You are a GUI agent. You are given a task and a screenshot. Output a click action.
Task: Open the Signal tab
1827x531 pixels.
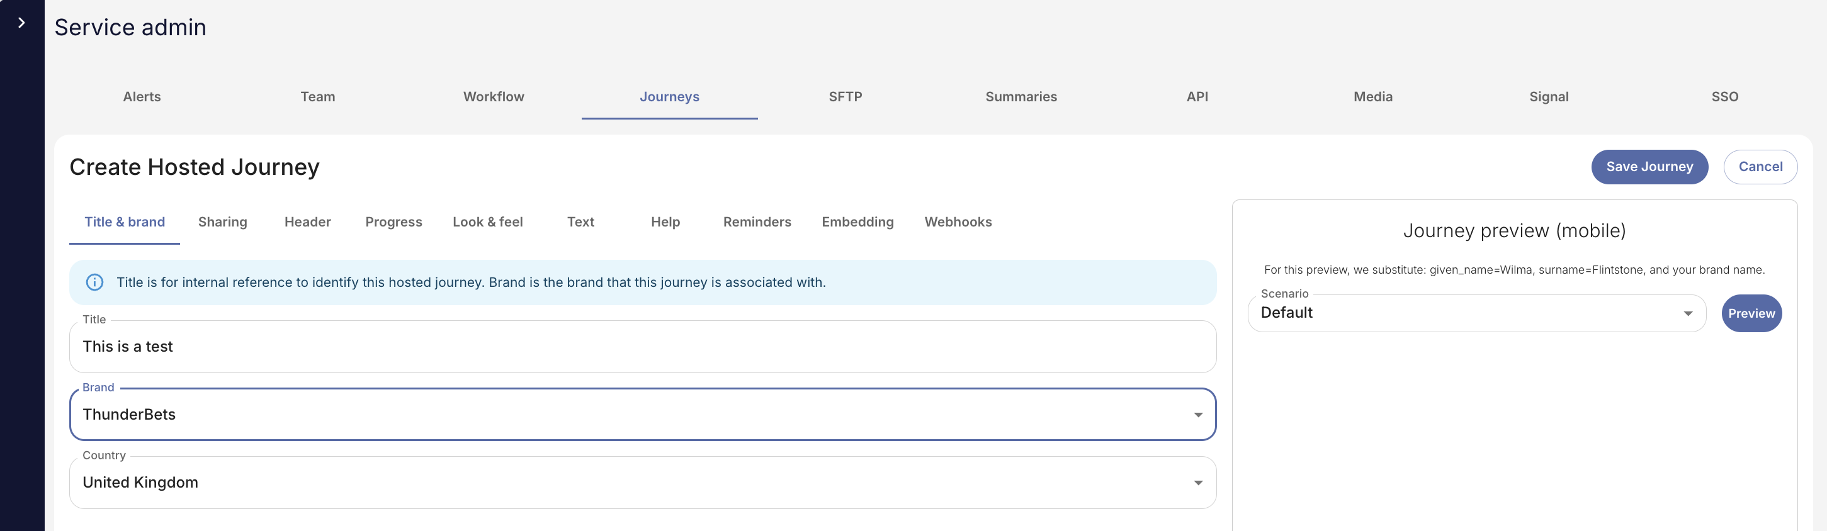point(1548,96)
